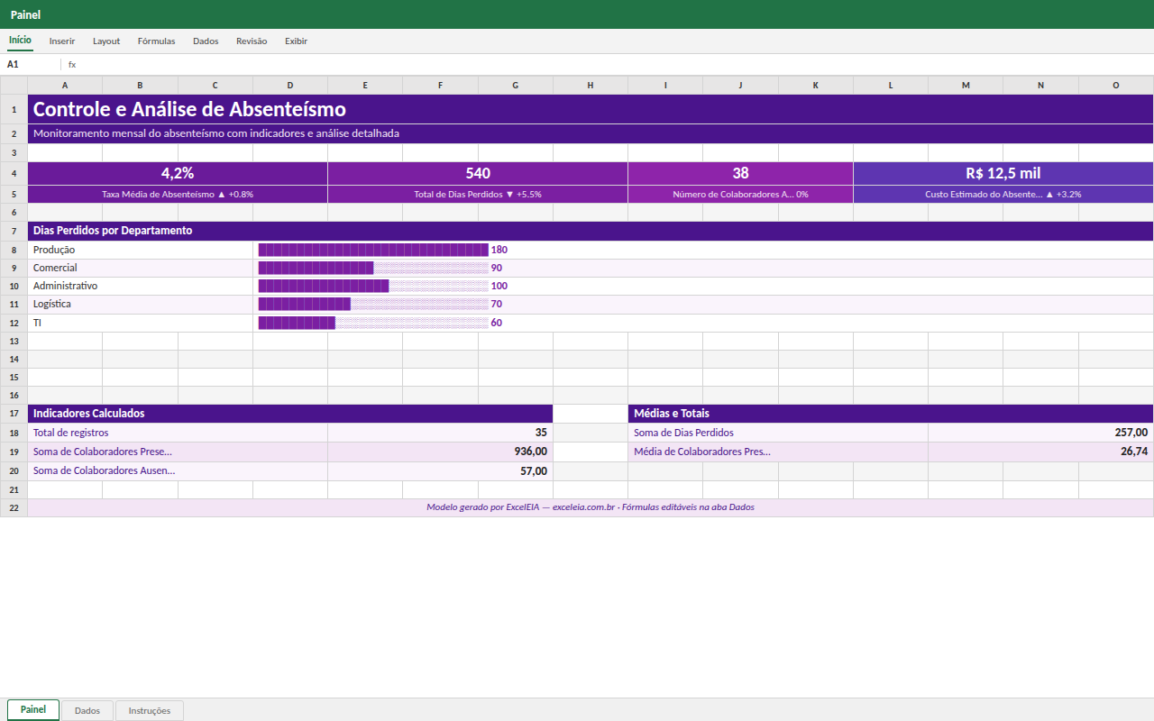This screenshot has height=721, width=1154.
Task: Click the Name Box showing A1
Action: pyautogui.click(x=31, y=65)
